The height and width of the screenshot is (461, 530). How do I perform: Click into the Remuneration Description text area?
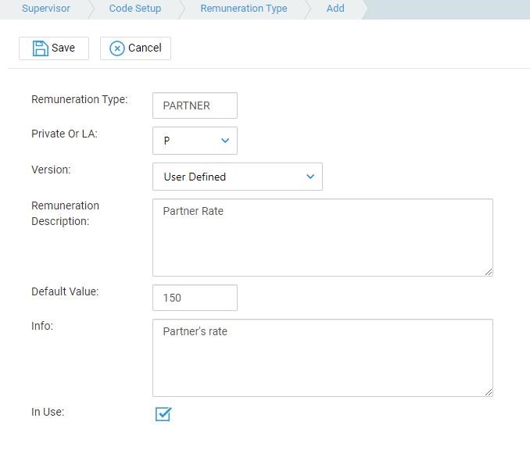point(323,238)
